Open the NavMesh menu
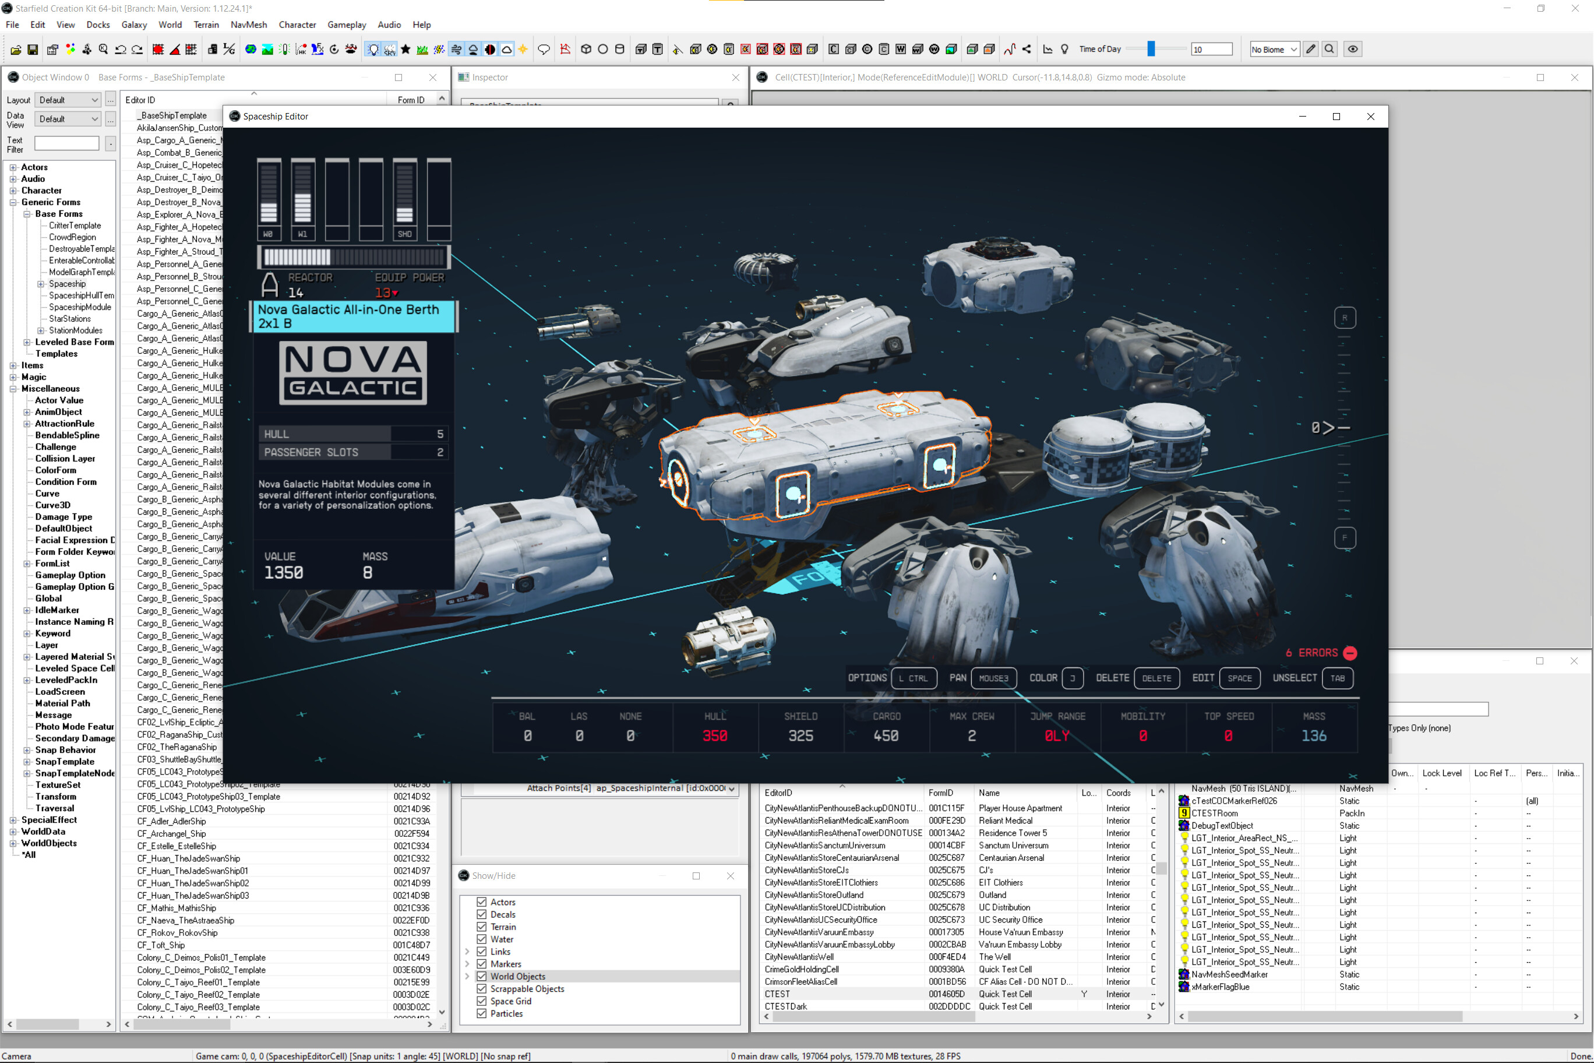This screenshot has width=1594, height=1063. point(248,25)
